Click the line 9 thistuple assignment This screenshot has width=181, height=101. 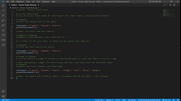pos(39,26)
